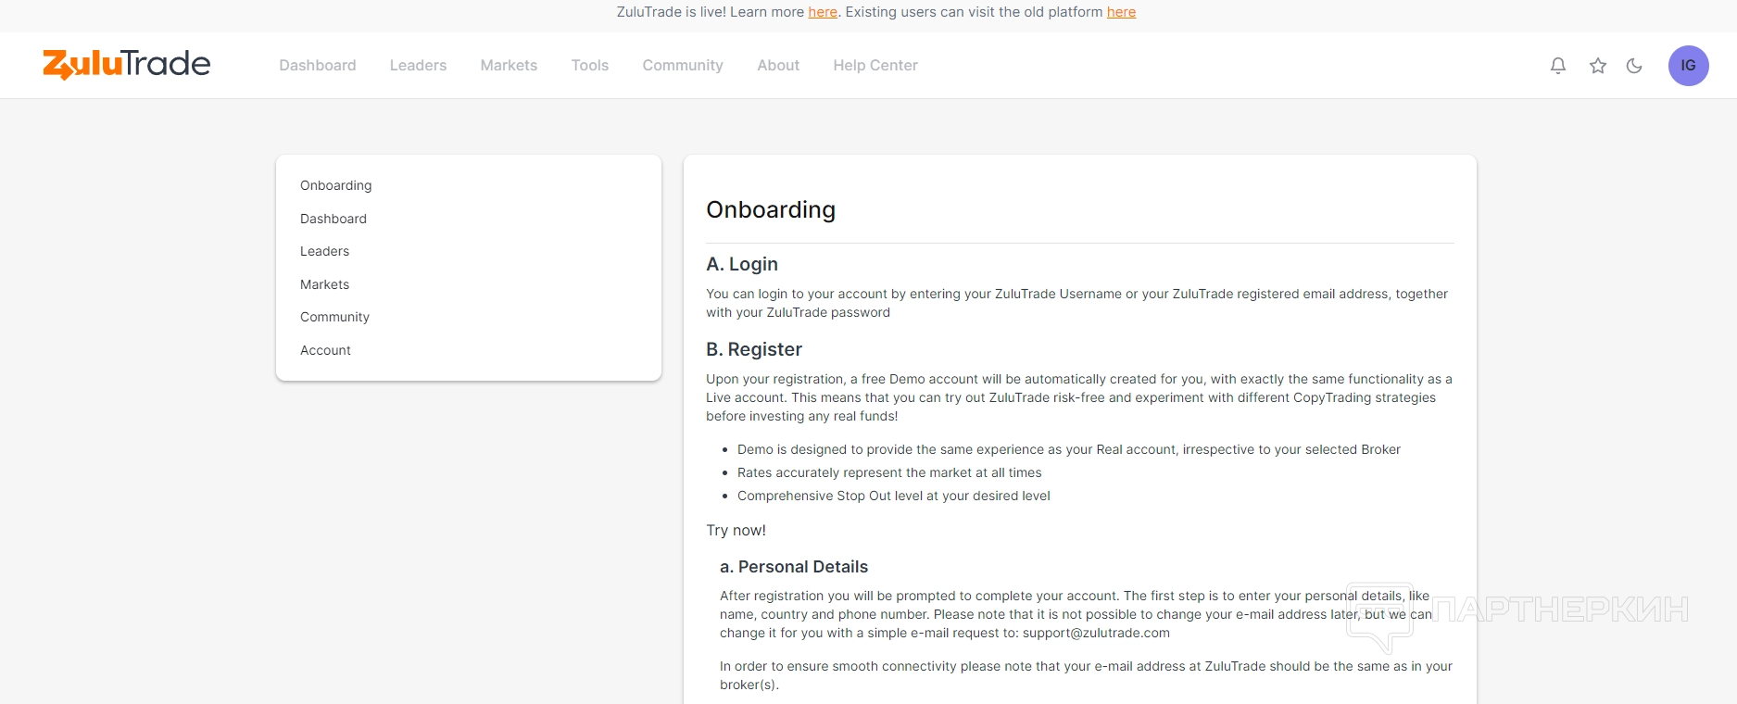1737x704 pixels.
Task: Open Leaders section in the sidebar
Action: tap(325, 251)
